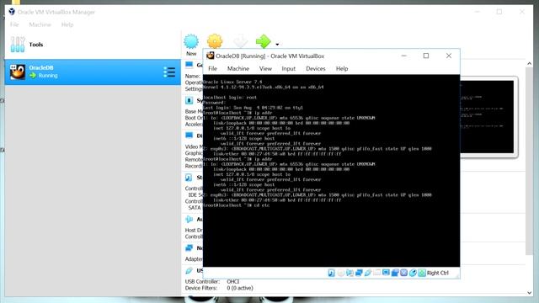The image size is (539, 303).
Task: Click recording icon in VM status bar
Action: point(395,273)
